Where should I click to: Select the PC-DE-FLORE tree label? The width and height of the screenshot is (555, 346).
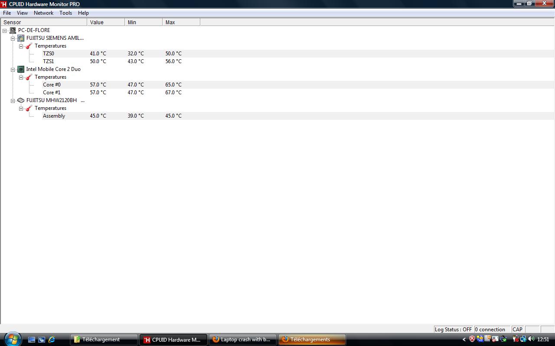coord(34,30)
